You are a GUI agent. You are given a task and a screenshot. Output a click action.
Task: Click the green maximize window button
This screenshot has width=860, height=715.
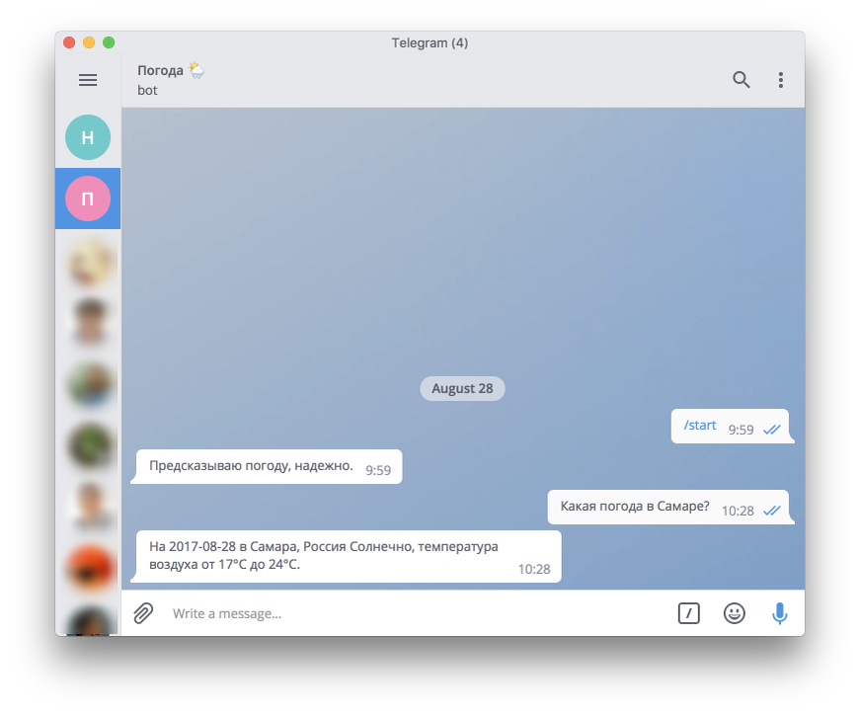click(109, 42)
